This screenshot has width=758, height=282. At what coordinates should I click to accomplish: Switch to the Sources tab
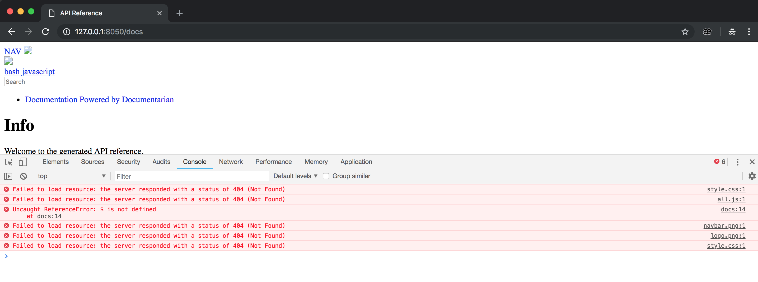[x=93, y=162]
